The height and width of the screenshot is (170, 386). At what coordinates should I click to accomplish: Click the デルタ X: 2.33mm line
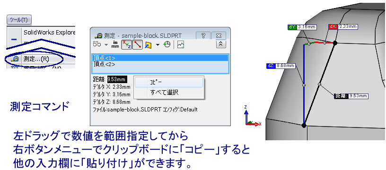click(x=112, y=87)
